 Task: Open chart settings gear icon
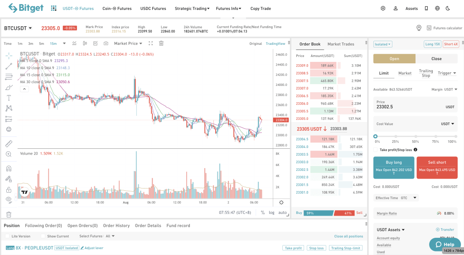click(281, 203)
